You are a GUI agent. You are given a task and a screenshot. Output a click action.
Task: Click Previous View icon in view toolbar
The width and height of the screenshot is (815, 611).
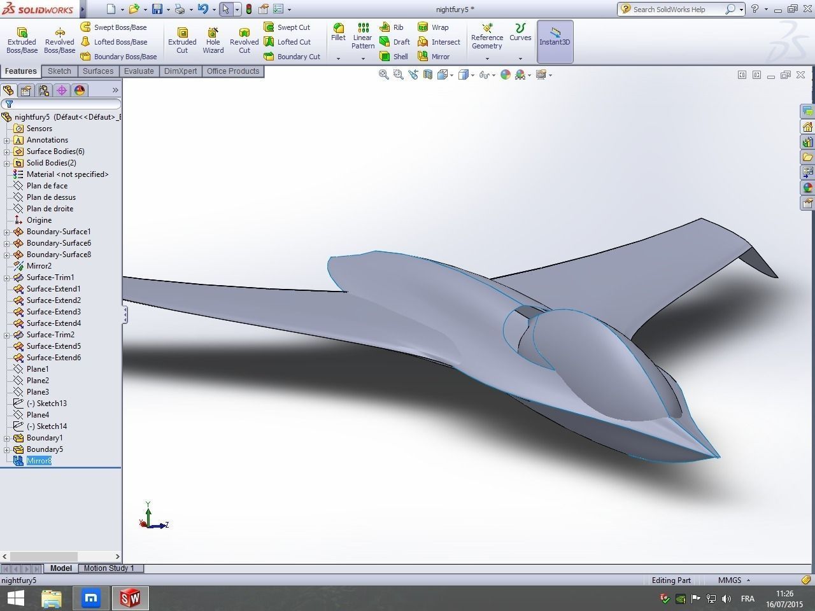[413, 74]
